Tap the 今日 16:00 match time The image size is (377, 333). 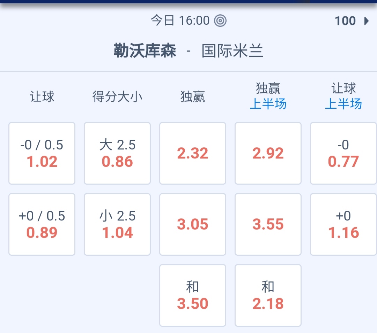coord(180,21)
